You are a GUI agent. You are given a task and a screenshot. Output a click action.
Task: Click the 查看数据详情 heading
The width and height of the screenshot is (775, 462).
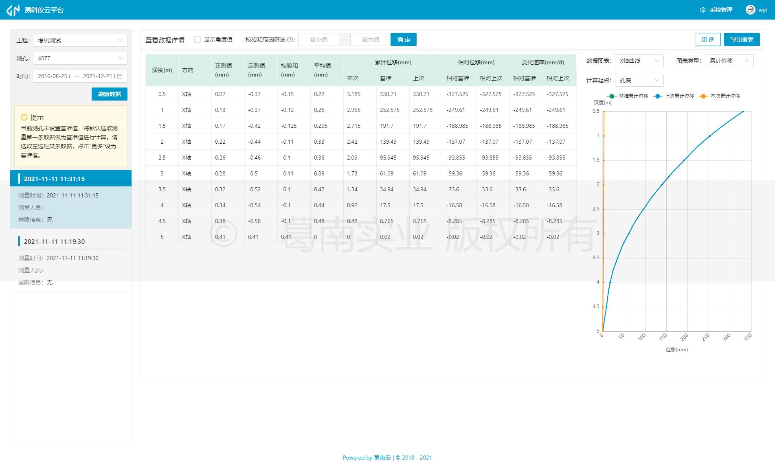point(165,40)
